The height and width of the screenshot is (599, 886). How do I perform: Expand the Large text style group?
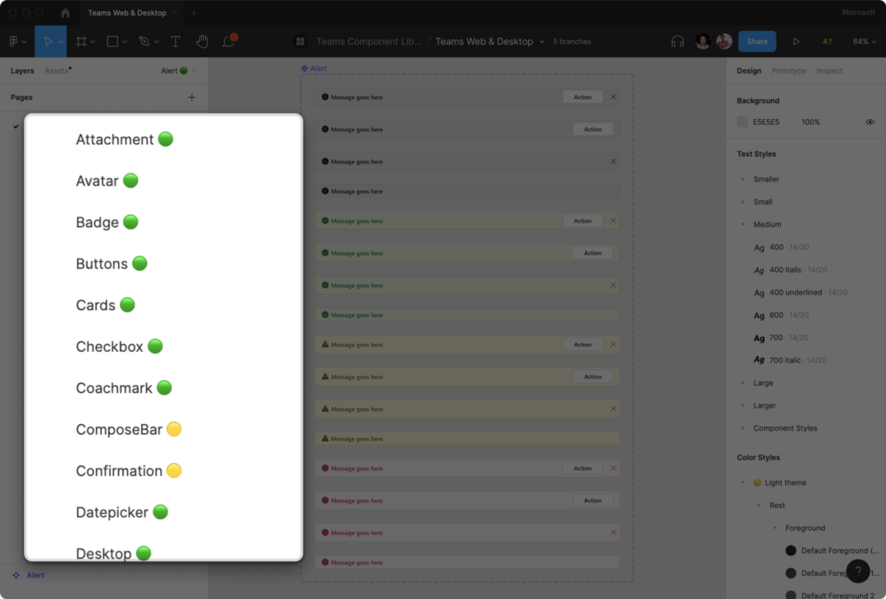[x=743, y=382]
